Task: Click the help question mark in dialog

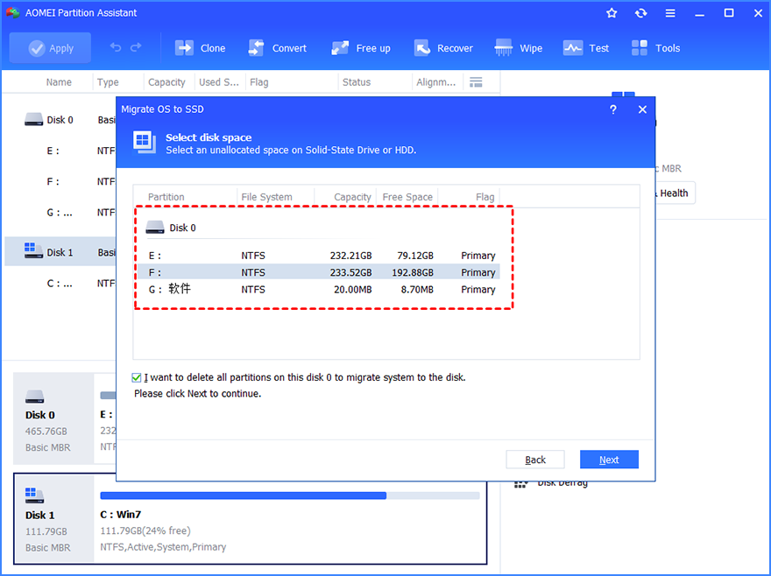Action: click(x=613, y=109)
